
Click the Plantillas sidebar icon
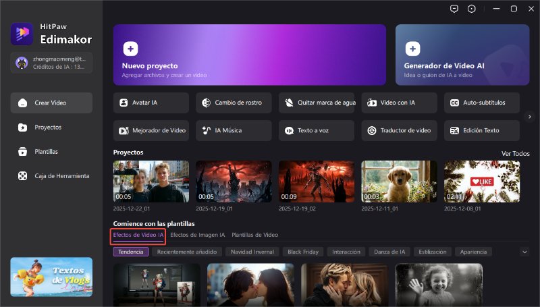(x=23, y=151)
